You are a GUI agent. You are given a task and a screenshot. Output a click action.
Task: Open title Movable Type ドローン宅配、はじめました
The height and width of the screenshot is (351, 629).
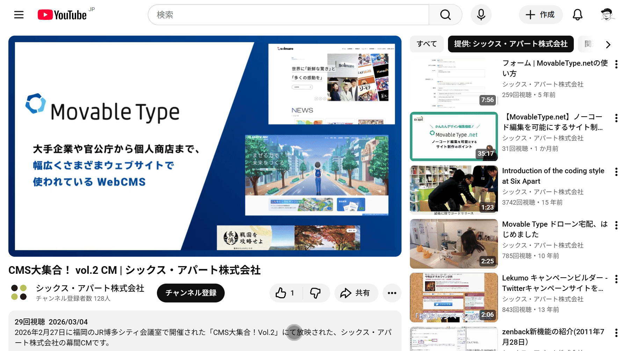(x=555, y=229)
